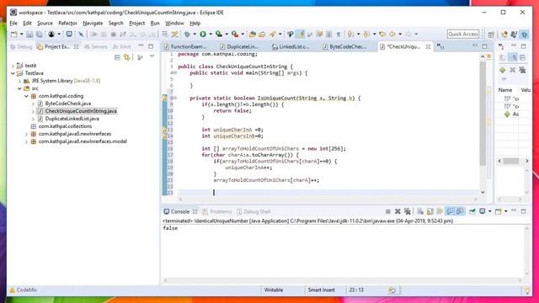Click the Collapse All icon in Project Explorer
Viewport: 539px width, 303px height.
pos(117,57)
